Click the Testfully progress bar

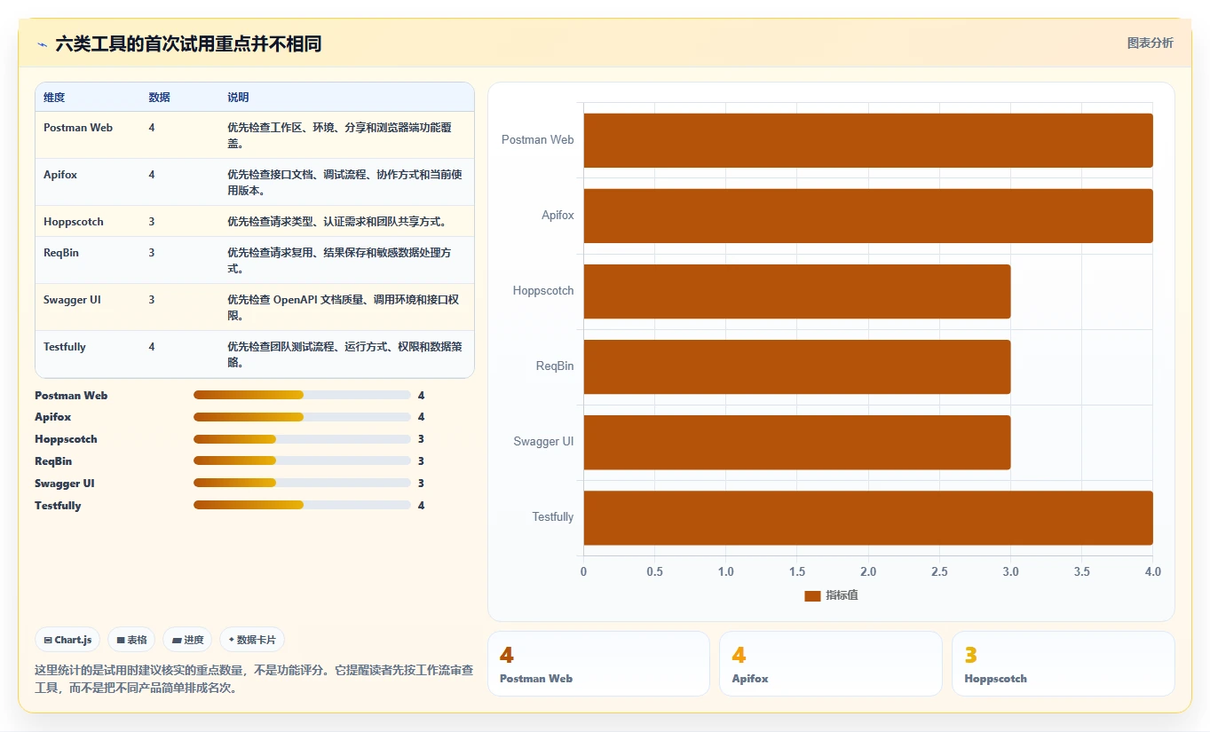pos(302,505)
